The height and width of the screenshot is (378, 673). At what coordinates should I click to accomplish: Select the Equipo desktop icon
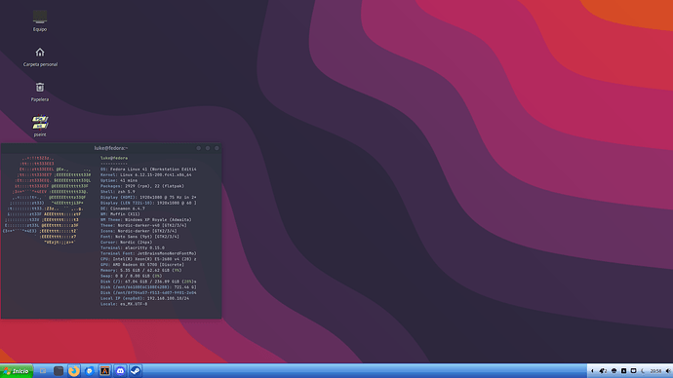(40, 21)
